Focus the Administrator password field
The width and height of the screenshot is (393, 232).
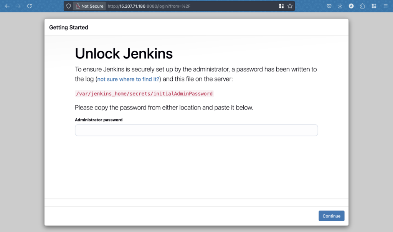tap(196, 130)
